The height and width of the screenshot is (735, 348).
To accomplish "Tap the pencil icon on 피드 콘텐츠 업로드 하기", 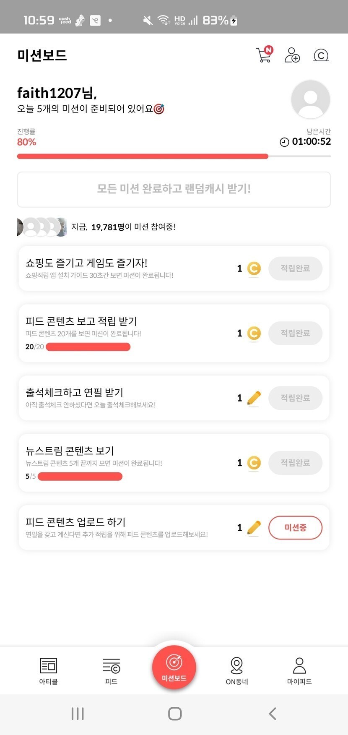I will [x=254, y=527].
